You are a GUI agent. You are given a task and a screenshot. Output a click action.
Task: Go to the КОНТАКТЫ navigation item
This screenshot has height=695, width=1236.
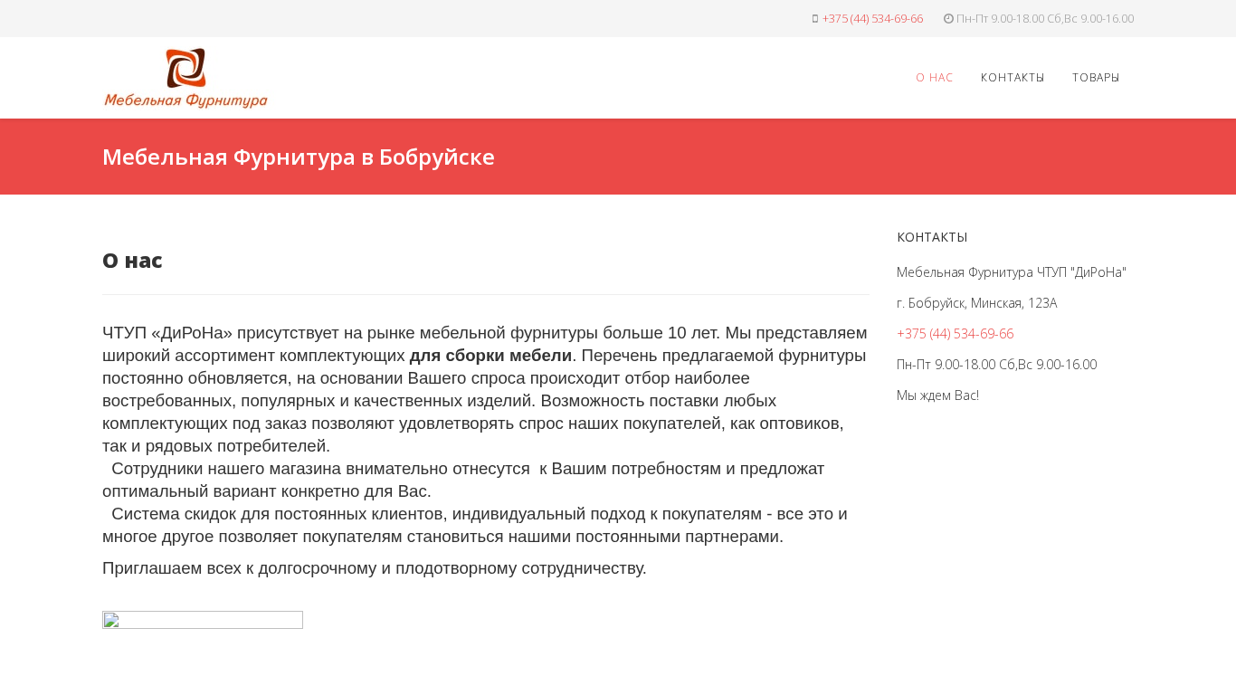click(1012, 78)
